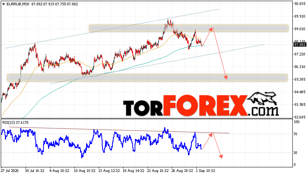Click the 21 Aug 16:32 time label
Image resolution: width=308 pixels, height=175 pixels.
[158, 171]
